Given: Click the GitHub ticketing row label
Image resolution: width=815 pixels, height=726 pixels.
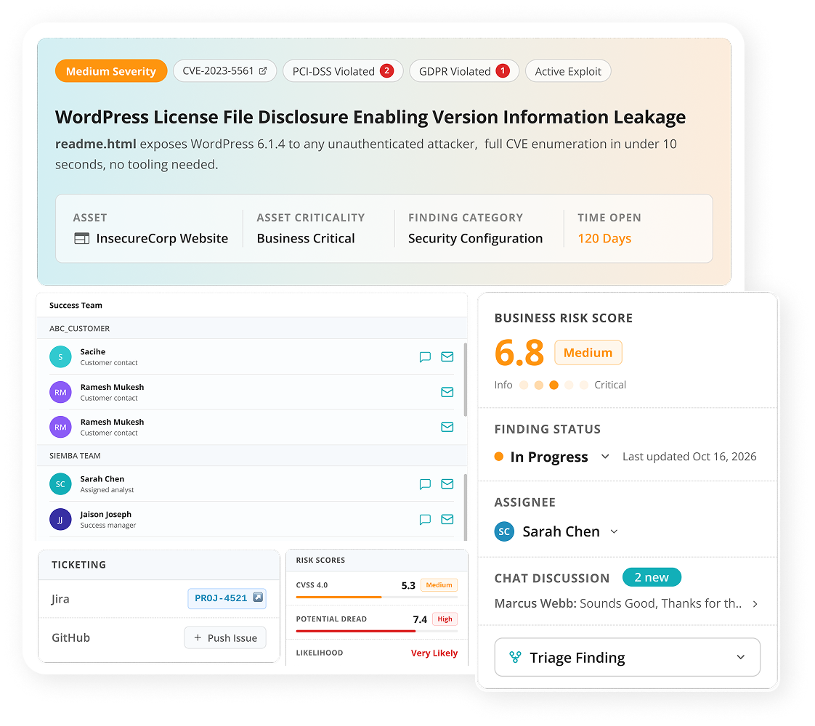Looking at the screenshot, I should (x=70, y=637).
